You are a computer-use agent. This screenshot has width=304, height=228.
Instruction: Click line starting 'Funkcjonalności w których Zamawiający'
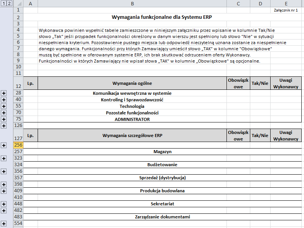[x=149, y=61]
